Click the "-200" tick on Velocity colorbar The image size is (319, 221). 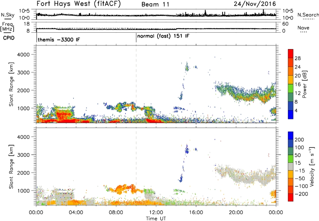[301, 194]
